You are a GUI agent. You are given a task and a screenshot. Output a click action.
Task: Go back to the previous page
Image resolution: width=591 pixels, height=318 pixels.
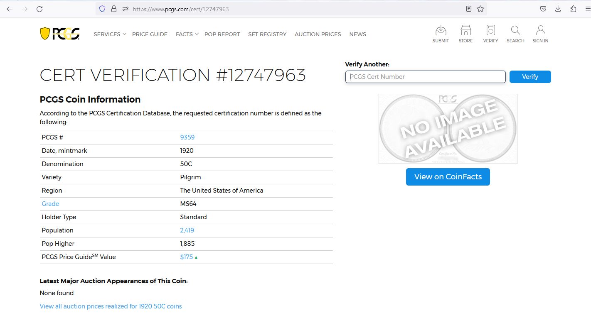tap(10, 9)
